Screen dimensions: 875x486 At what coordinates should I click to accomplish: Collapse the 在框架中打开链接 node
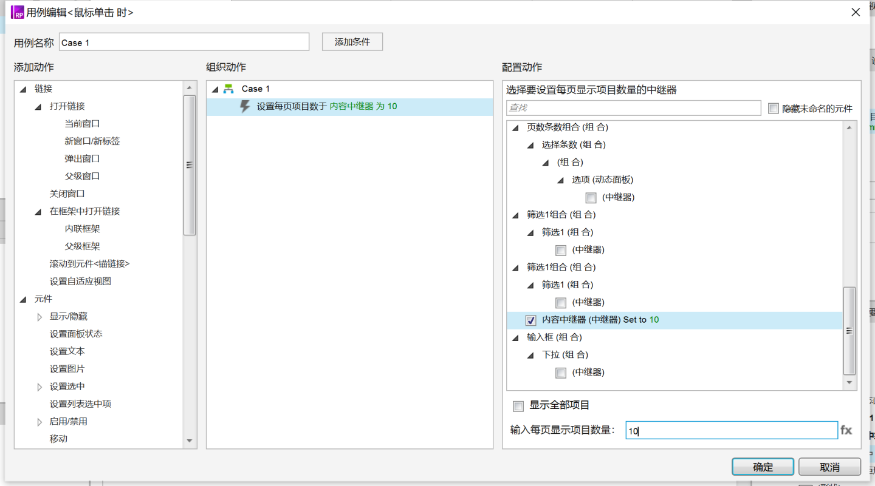38,212
